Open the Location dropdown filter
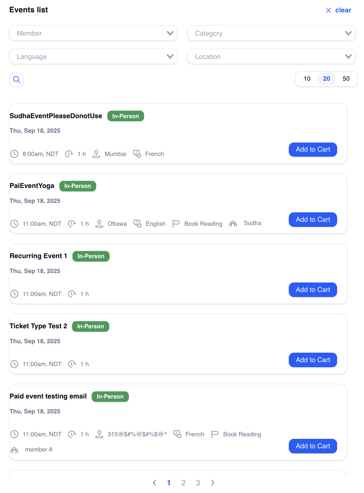364x493 pixels. (x=271, y=57)
